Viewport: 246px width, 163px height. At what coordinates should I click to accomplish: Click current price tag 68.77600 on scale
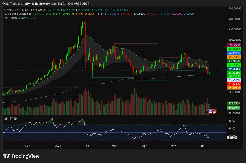click(234, 73)
